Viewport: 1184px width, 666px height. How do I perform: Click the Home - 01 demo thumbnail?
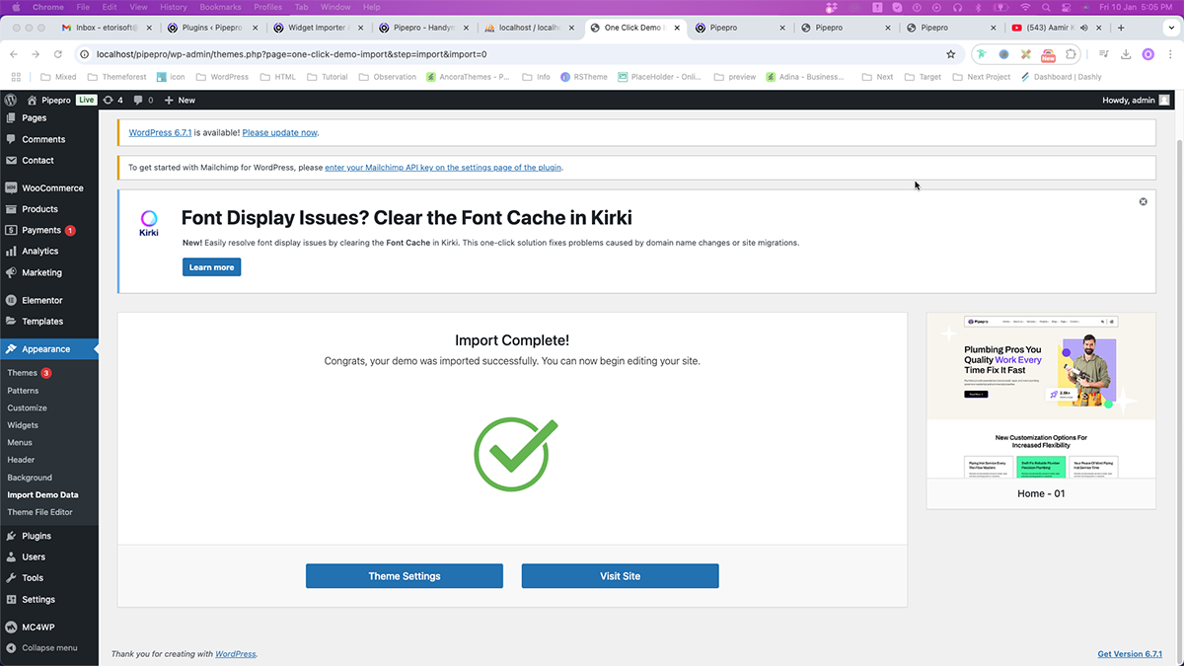coord(1041,395)
